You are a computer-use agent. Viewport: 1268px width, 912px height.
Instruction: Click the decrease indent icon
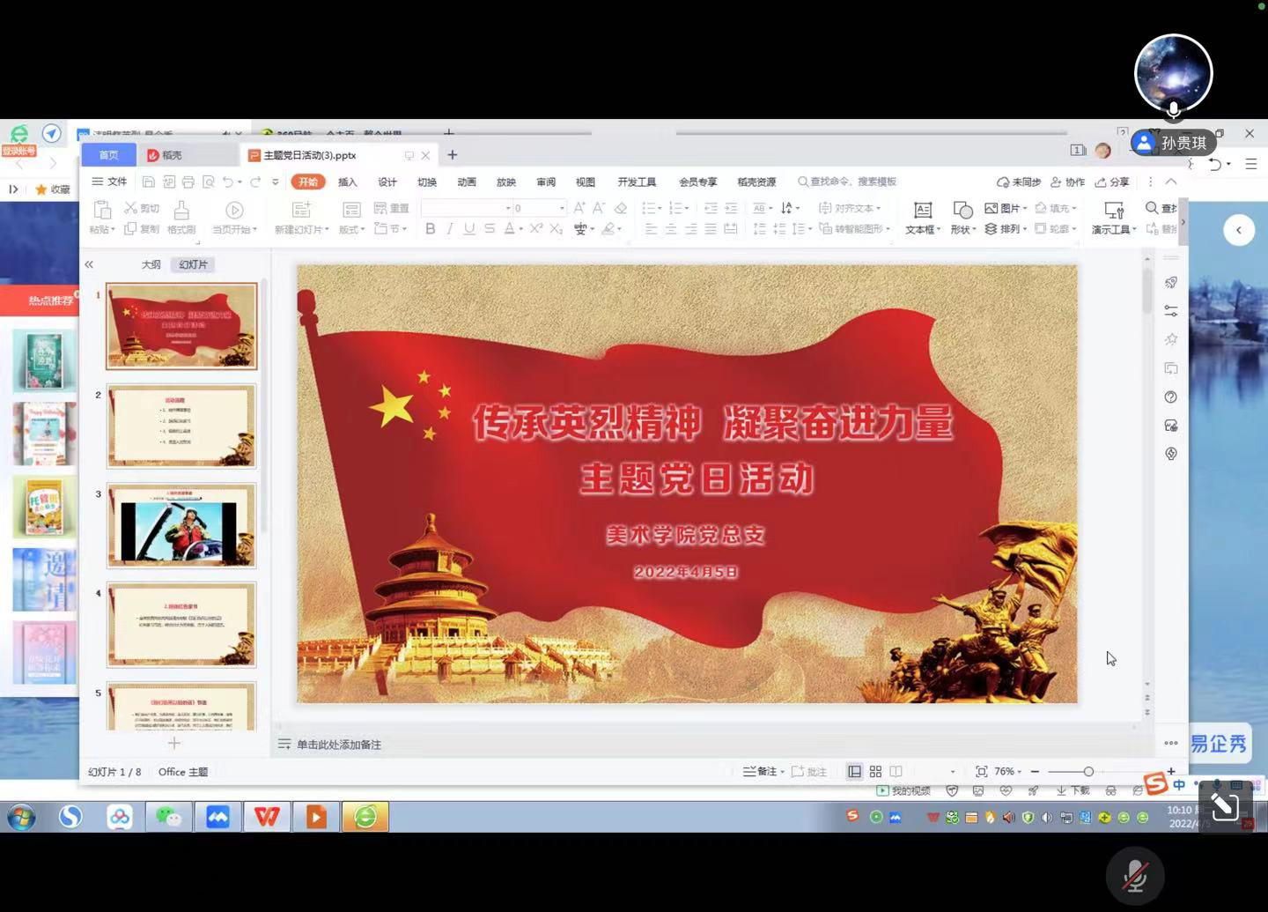point(711,208)
